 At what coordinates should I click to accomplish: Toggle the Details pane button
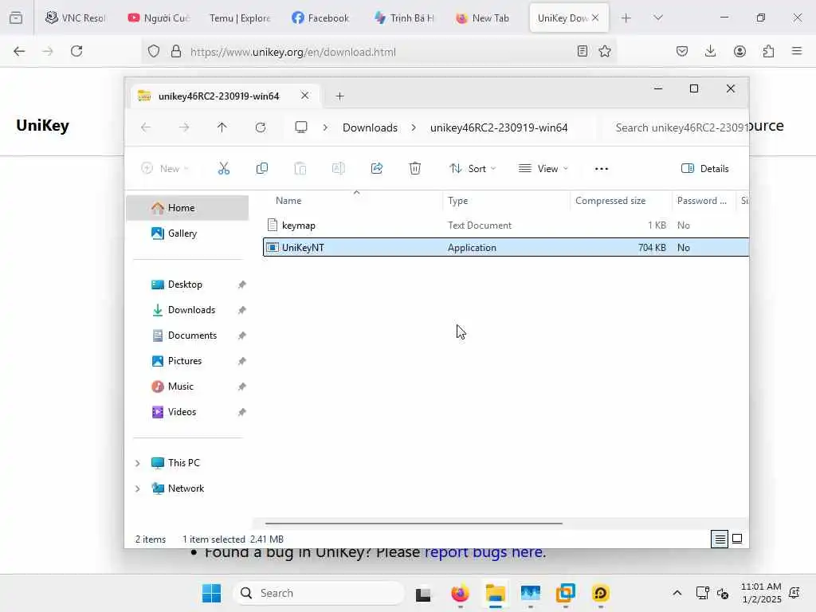pyautogui.click(x=705, y=169)
